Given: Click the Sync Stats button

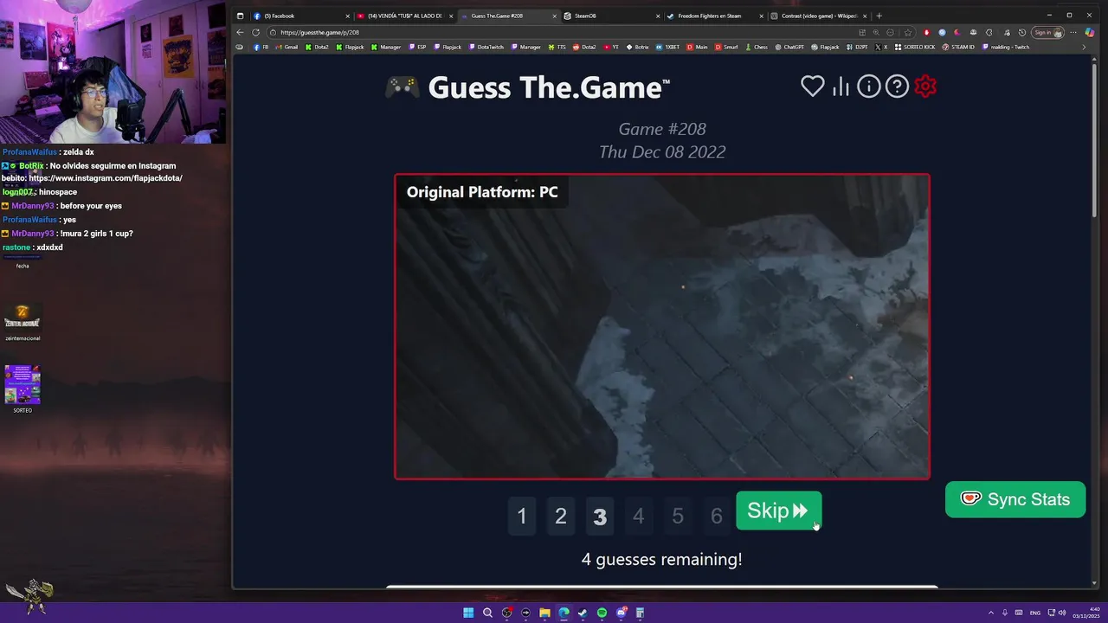Looking at the screenshot, I should click(1015, 499).
